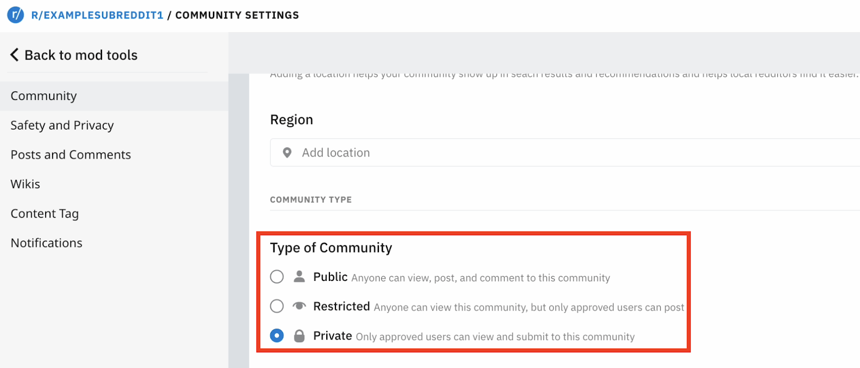Go to Safety and Privacy settings
Screen dimensions: 860x368
(x=62, y=126)
